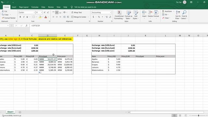Switch to Review tab

[51, 7]
